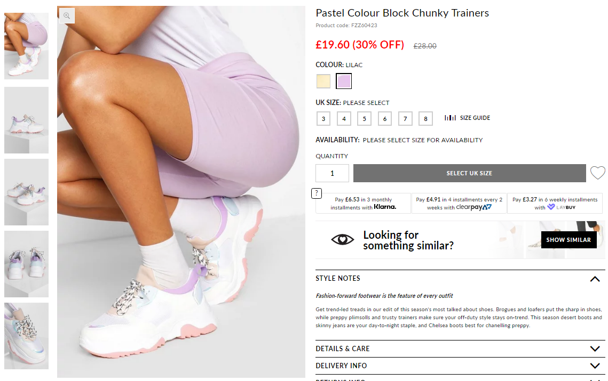The width and height of the screenshot is (608, 381).
Task: Open the Klarna installments payment option
Action: pos(363,203)
